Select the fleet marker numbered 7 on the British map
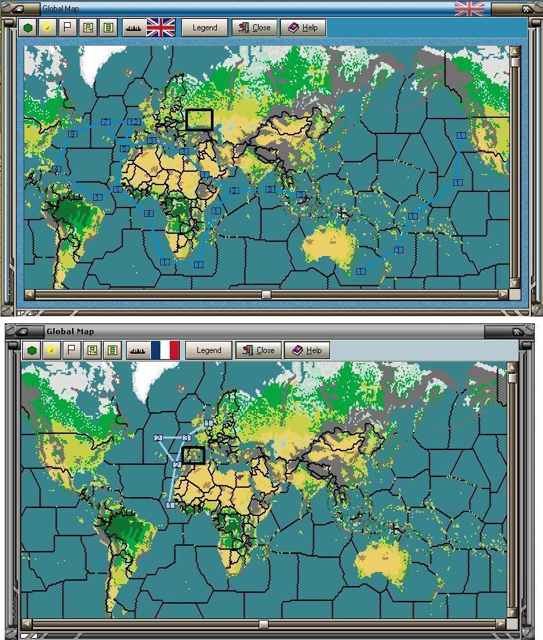The width and height of the screenshot is (543, 640). click(106, 122)
